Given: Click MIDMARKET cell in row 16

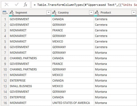Looking at the screenshot, I should coord(30,103).
